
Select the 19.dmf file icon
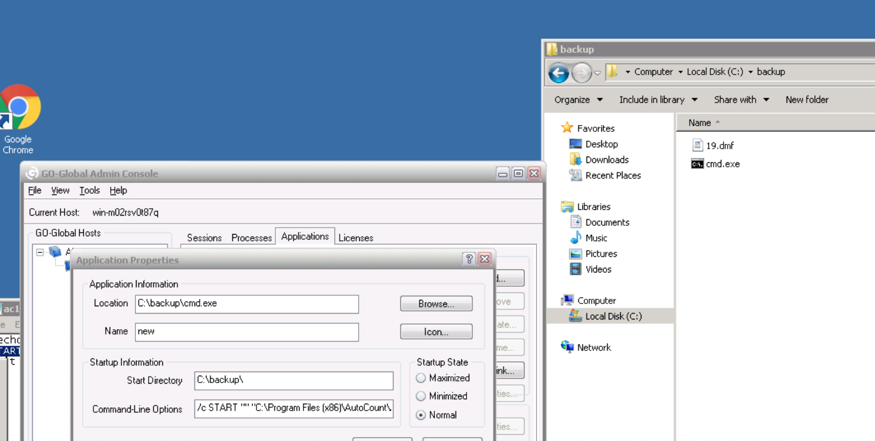point(697,146)
